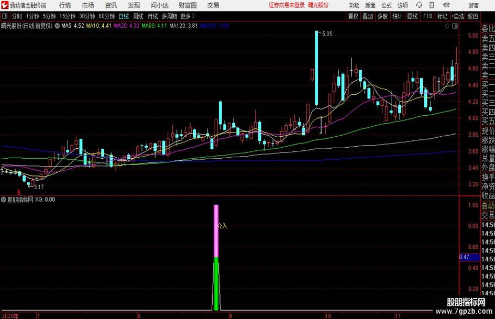Open the 功能 menu

click(x=354, y=5)
